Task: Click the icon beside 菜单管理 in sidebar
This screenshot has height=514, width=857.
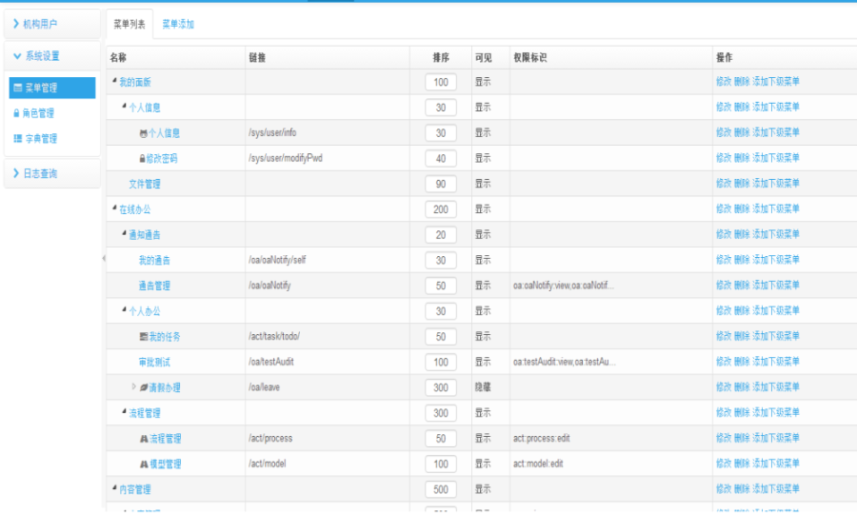Action: (17, 89)
